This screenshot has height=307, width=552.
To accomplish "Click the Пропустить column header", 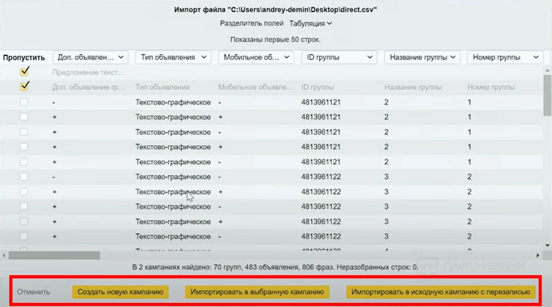I will point(24,58).
